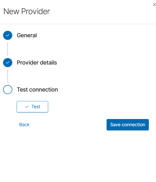
Task: Click the word 'details' in Provider details
Action: [x=48, y=62]
